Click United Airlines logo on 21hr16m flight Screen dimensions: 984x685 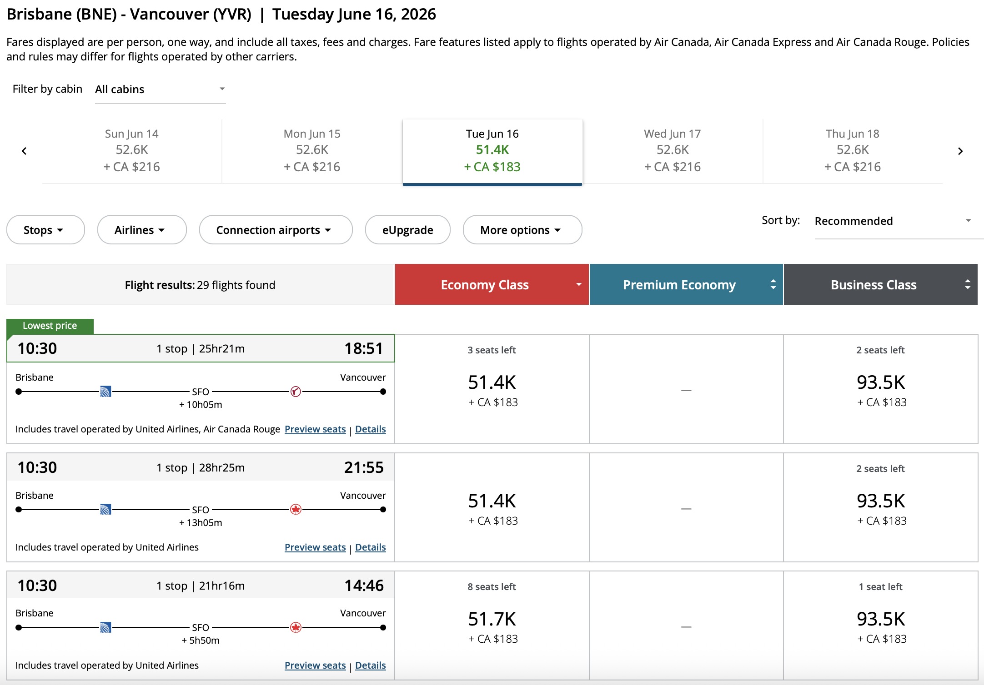click(105, 628)
